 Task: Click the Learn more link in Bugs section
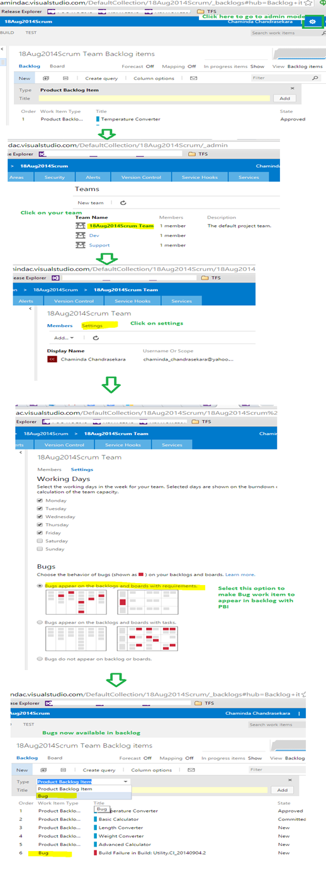click(x=240, y=574)
